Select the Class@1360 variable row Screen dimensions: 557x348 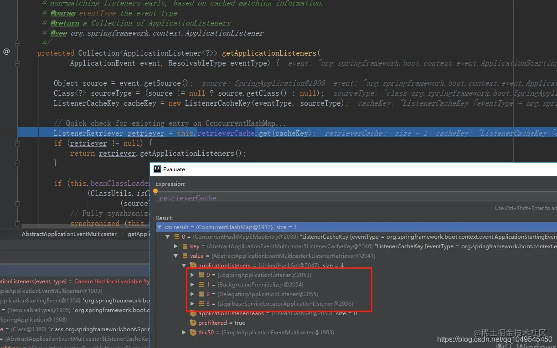point(75,329)
